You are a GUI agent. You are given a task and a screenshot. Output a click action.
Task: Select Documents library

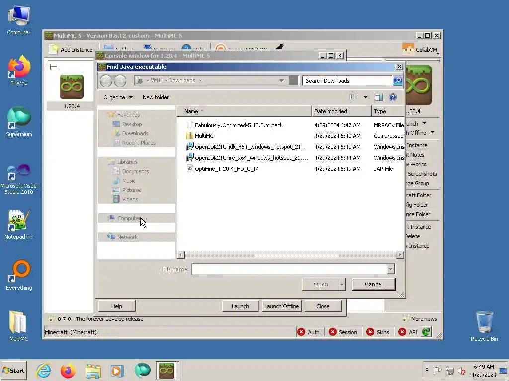pyautogui.click(x=135, y=171)
